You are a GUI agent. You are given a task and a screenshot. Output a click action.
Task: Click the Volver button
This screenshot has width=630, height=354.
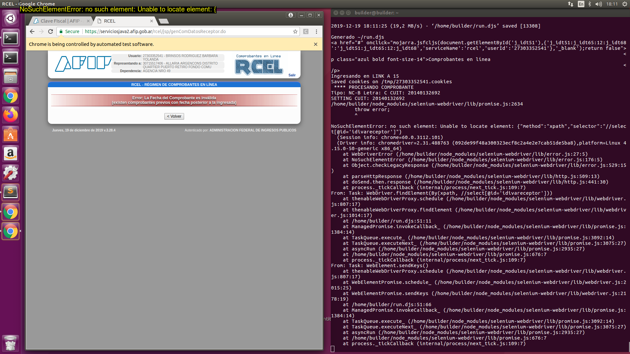[174, 116]
